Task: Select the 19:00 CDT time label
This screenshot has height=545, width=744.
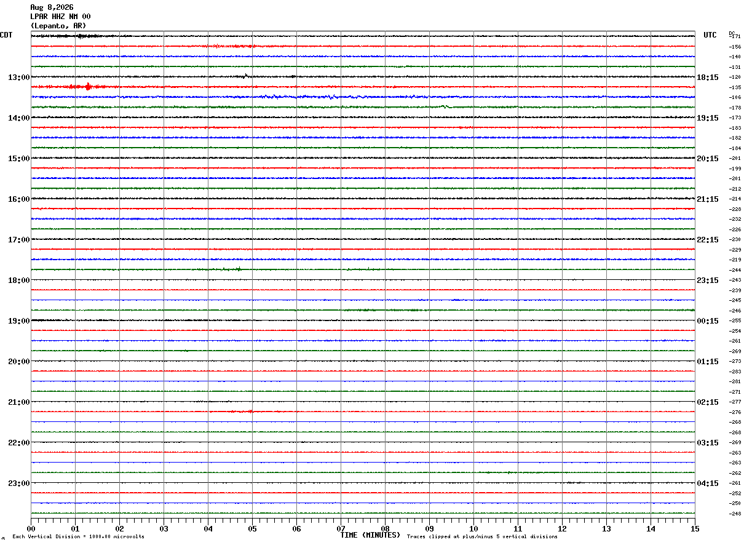Action: [18, 321]
